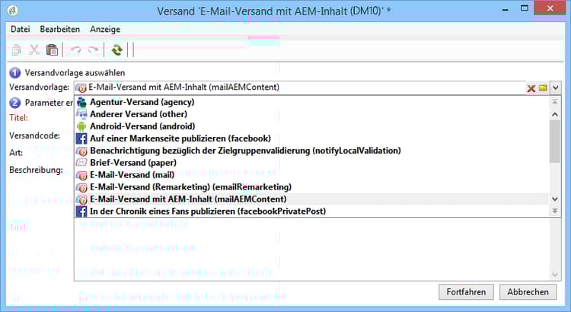Choose In der Chronik eines Fans publizieren
The height and width of the screenshot is (312, 571).
pos(311,211)
